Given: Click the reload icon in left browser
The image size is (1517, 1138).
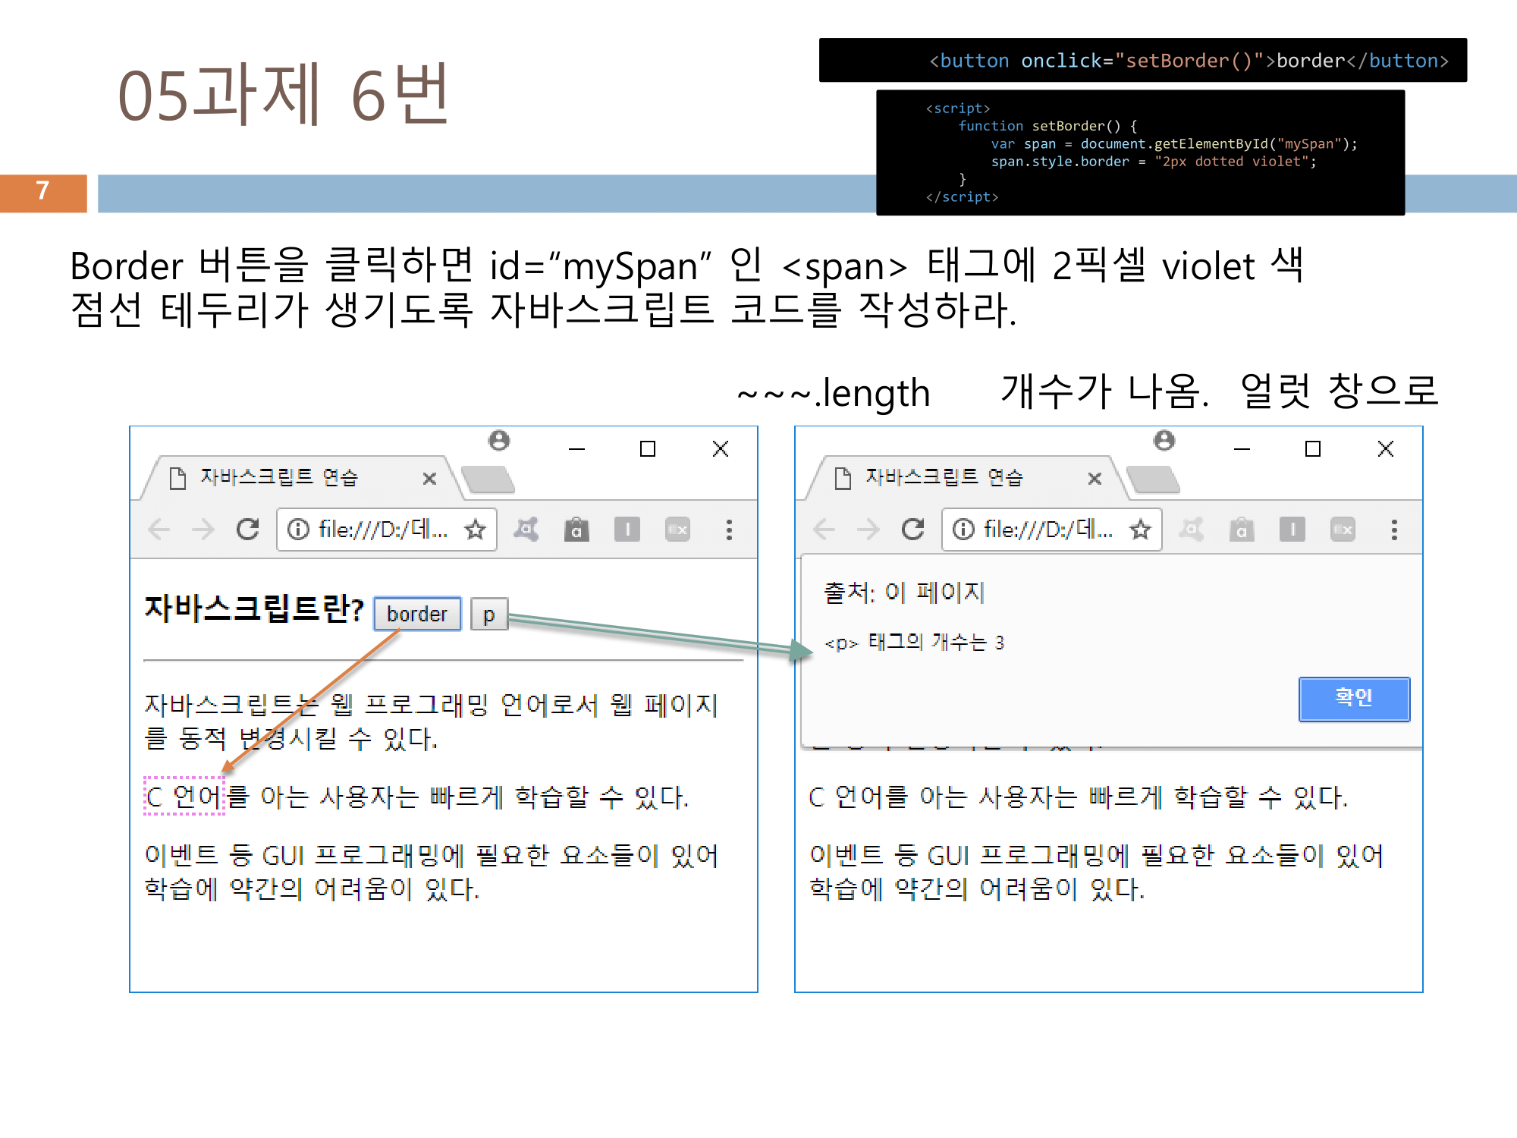Looking at the screenshot, I should pyautogui.click(x=247, y=529).
